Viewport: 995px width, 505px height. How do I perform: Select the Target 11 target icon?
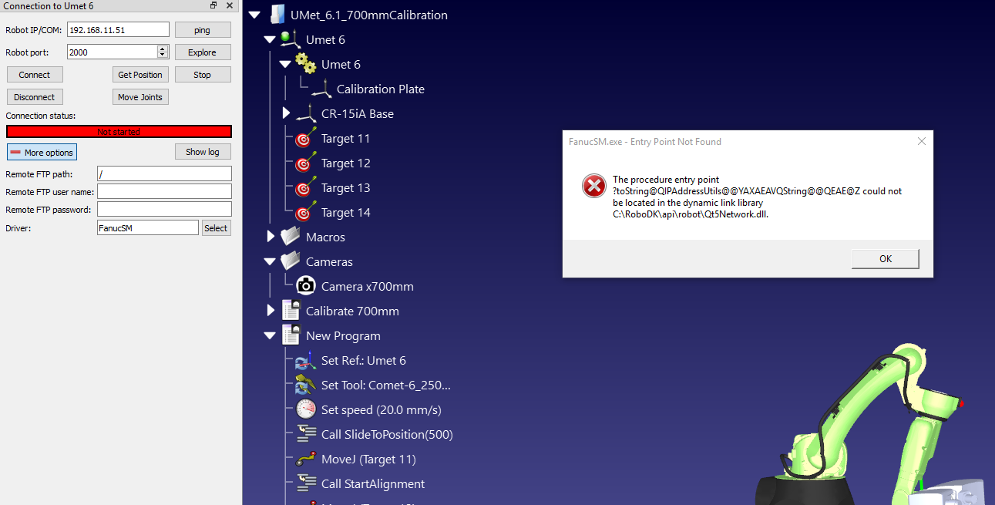pyautogui.click(x=304, y=139)
